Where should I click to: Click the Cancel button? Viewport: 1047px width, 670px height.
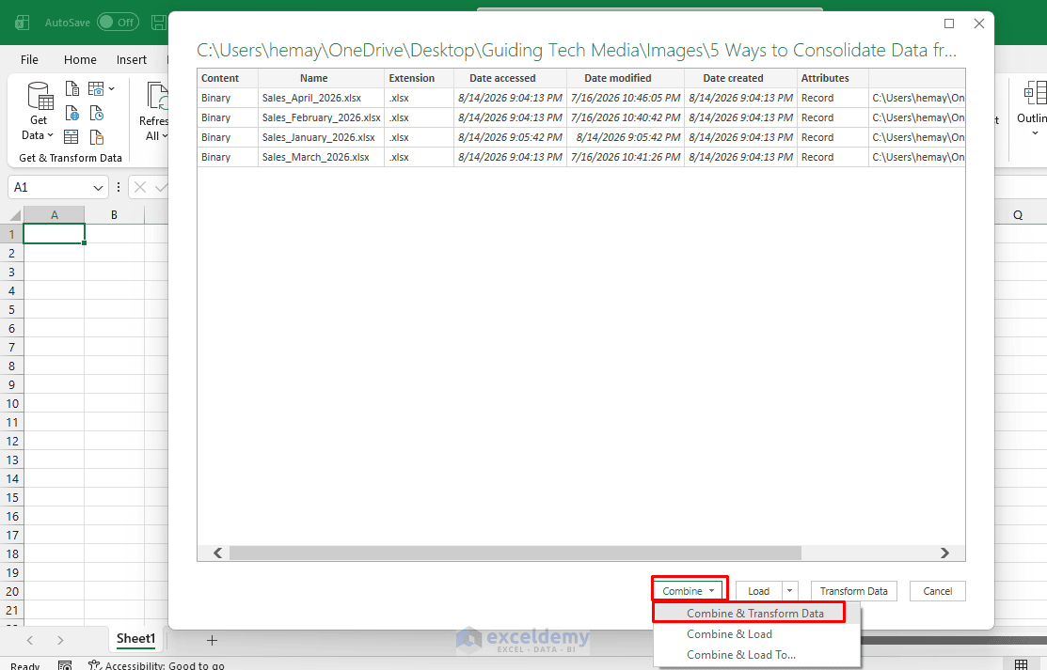tap(938, 591)
